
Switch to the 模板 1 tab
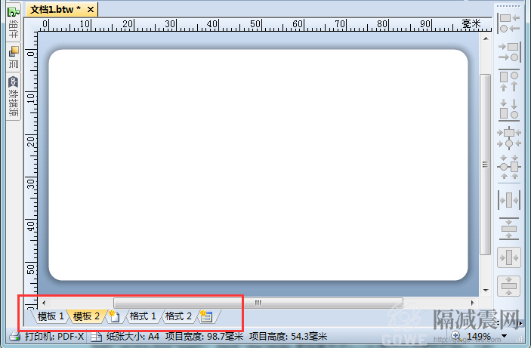click(51, 316)
